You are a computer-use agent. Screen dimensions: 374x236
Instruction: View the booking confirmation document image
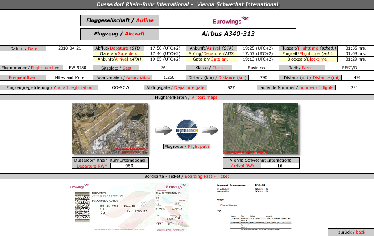[254, 206]
